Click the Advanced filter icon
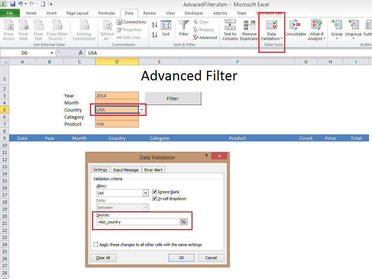The image size is (372, 279). [196, 38]
